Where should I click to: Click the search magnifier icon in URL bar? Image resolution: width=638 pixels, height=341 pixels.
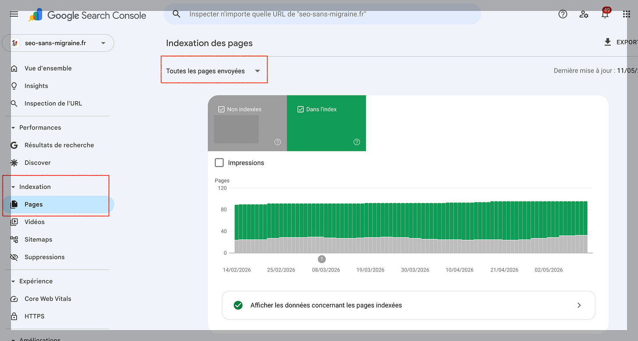click(177, 14)
